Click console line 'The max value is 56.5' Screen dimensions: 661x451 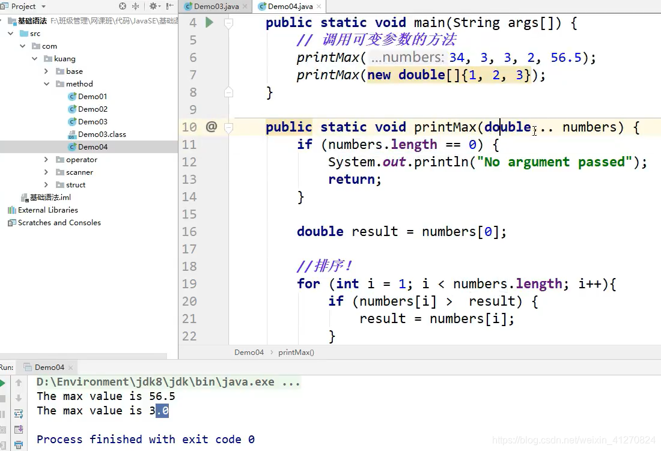click(106, 396)
